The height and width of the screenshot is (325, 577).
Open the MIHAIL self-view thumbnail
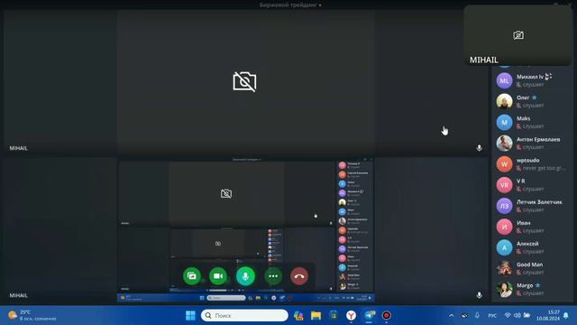pyautogui.click(x=517, y=35)
